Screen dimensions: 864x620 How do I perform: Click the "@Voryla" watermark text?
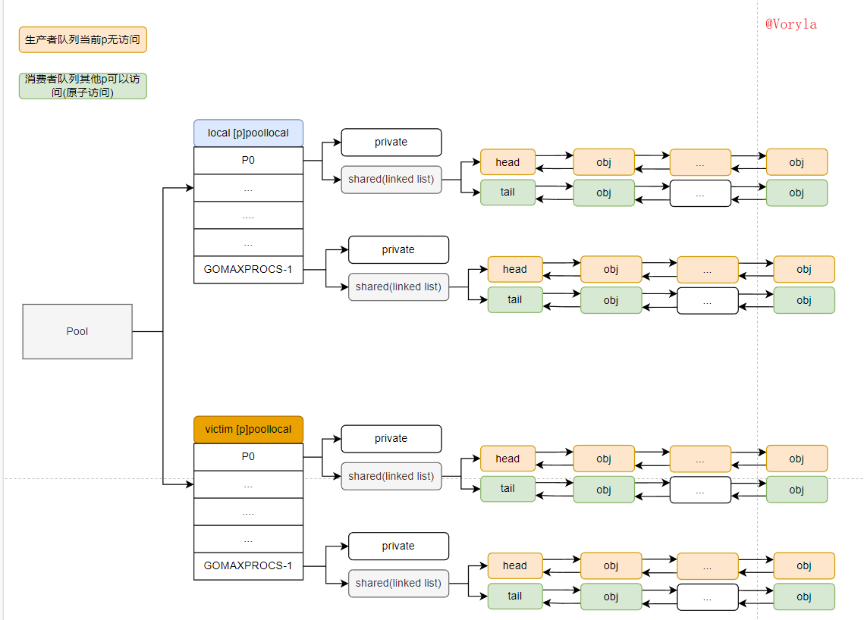pyautogui.click(x=792, y=23)
